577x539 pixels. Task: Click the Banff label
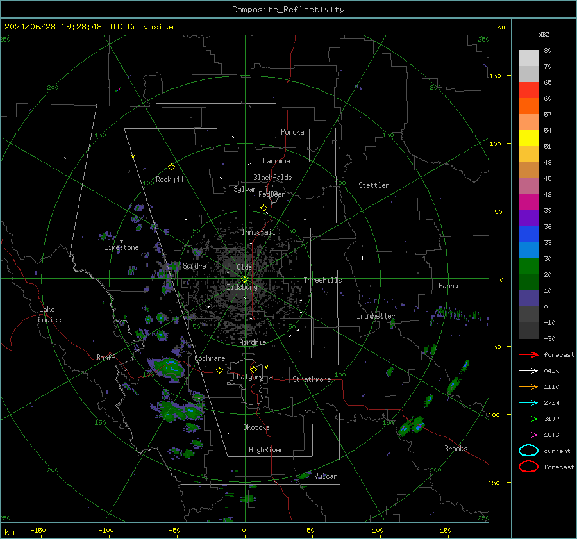pyautogui.click(x=106, y=358)
